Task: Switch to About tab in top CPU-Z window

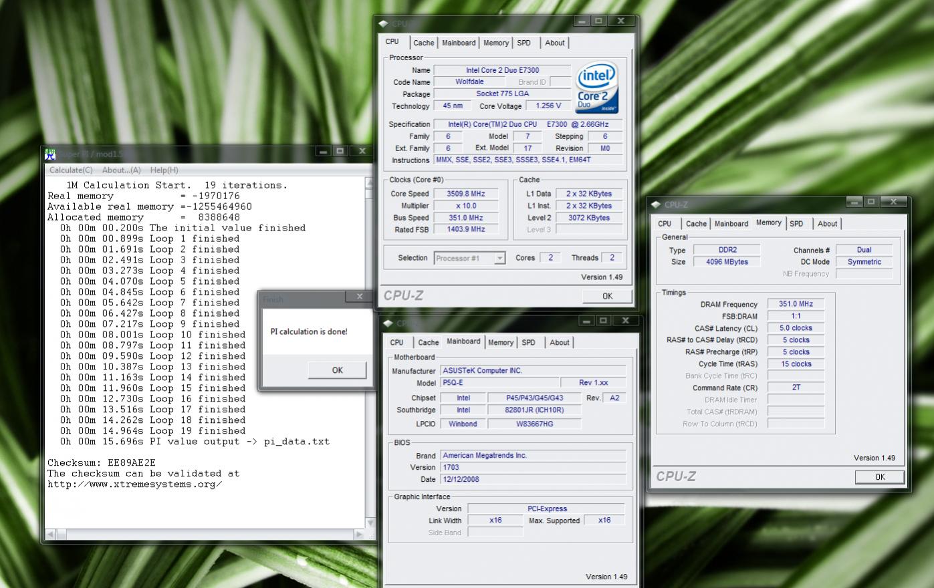Action: point(555,43)
